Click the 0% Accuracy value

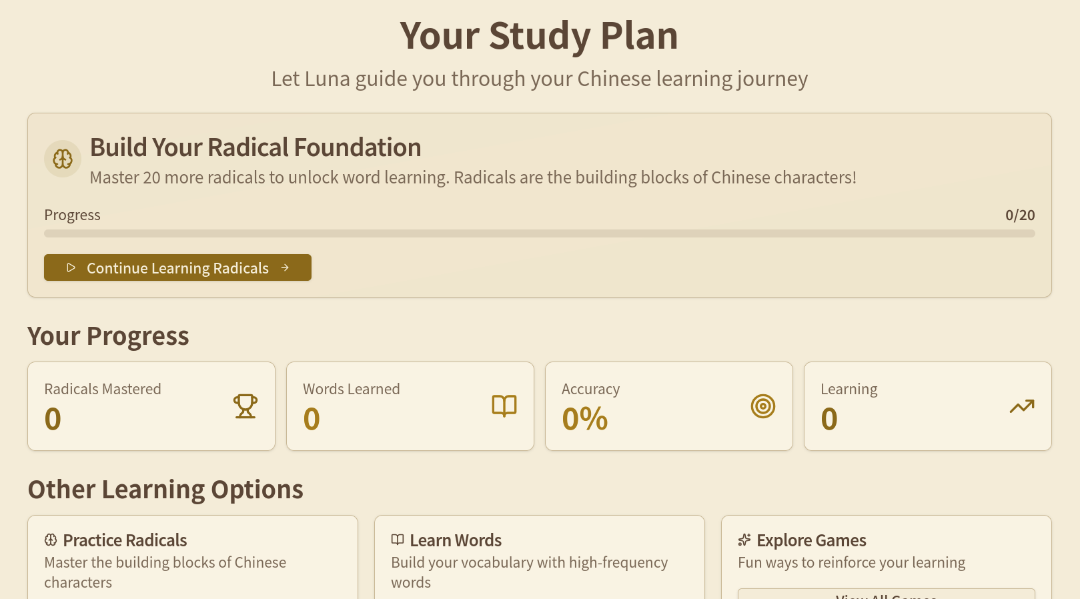point(584,419)
